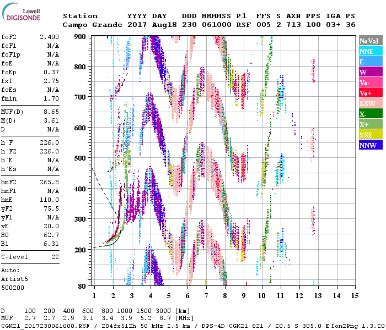Click the Vo+ red legend entry

(369, 93)
